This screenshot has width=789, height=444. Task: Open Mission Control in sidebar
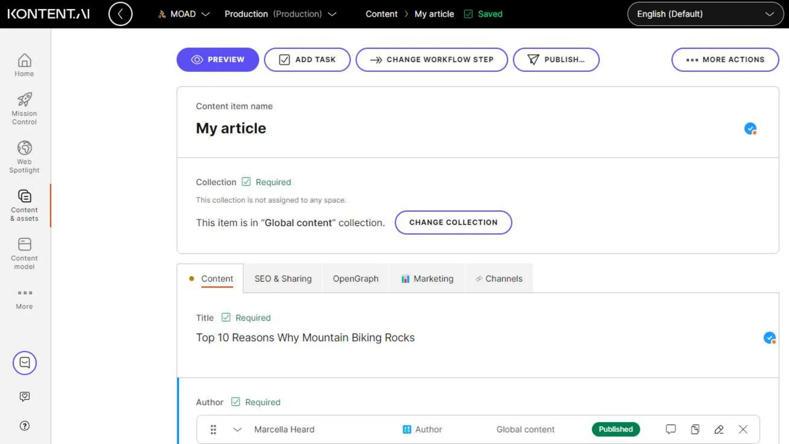[24, 109]
